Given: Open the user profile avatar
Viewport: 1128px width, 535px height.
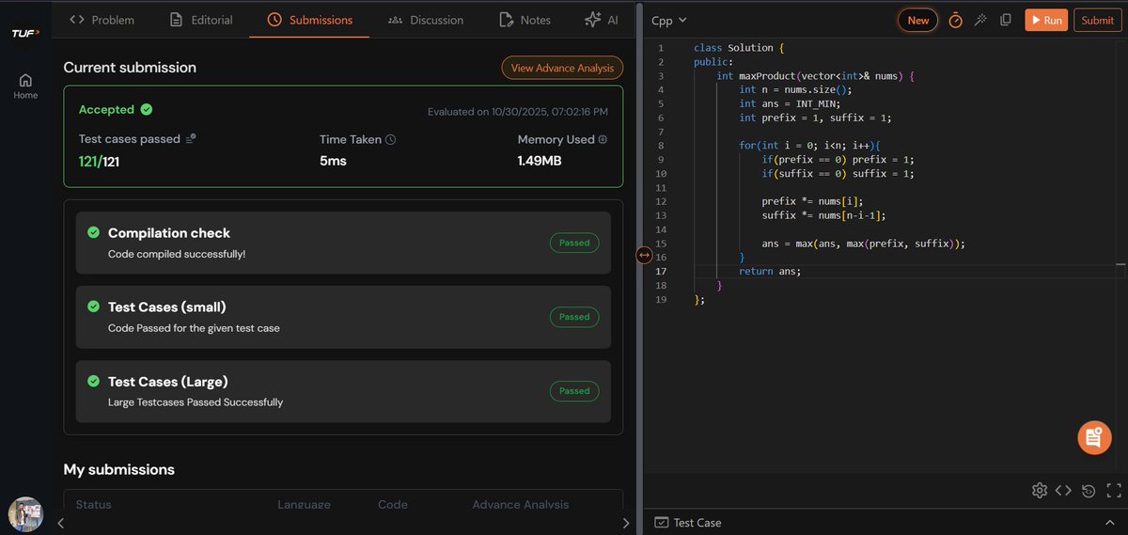Looking at the screenshot, I should (x=25, y=514).
